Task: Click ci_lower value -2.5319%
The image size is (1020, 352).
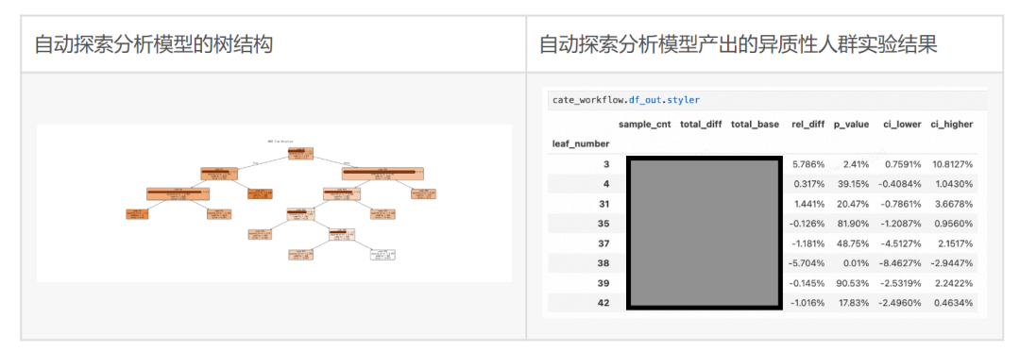Action: (x=900, y=283)
